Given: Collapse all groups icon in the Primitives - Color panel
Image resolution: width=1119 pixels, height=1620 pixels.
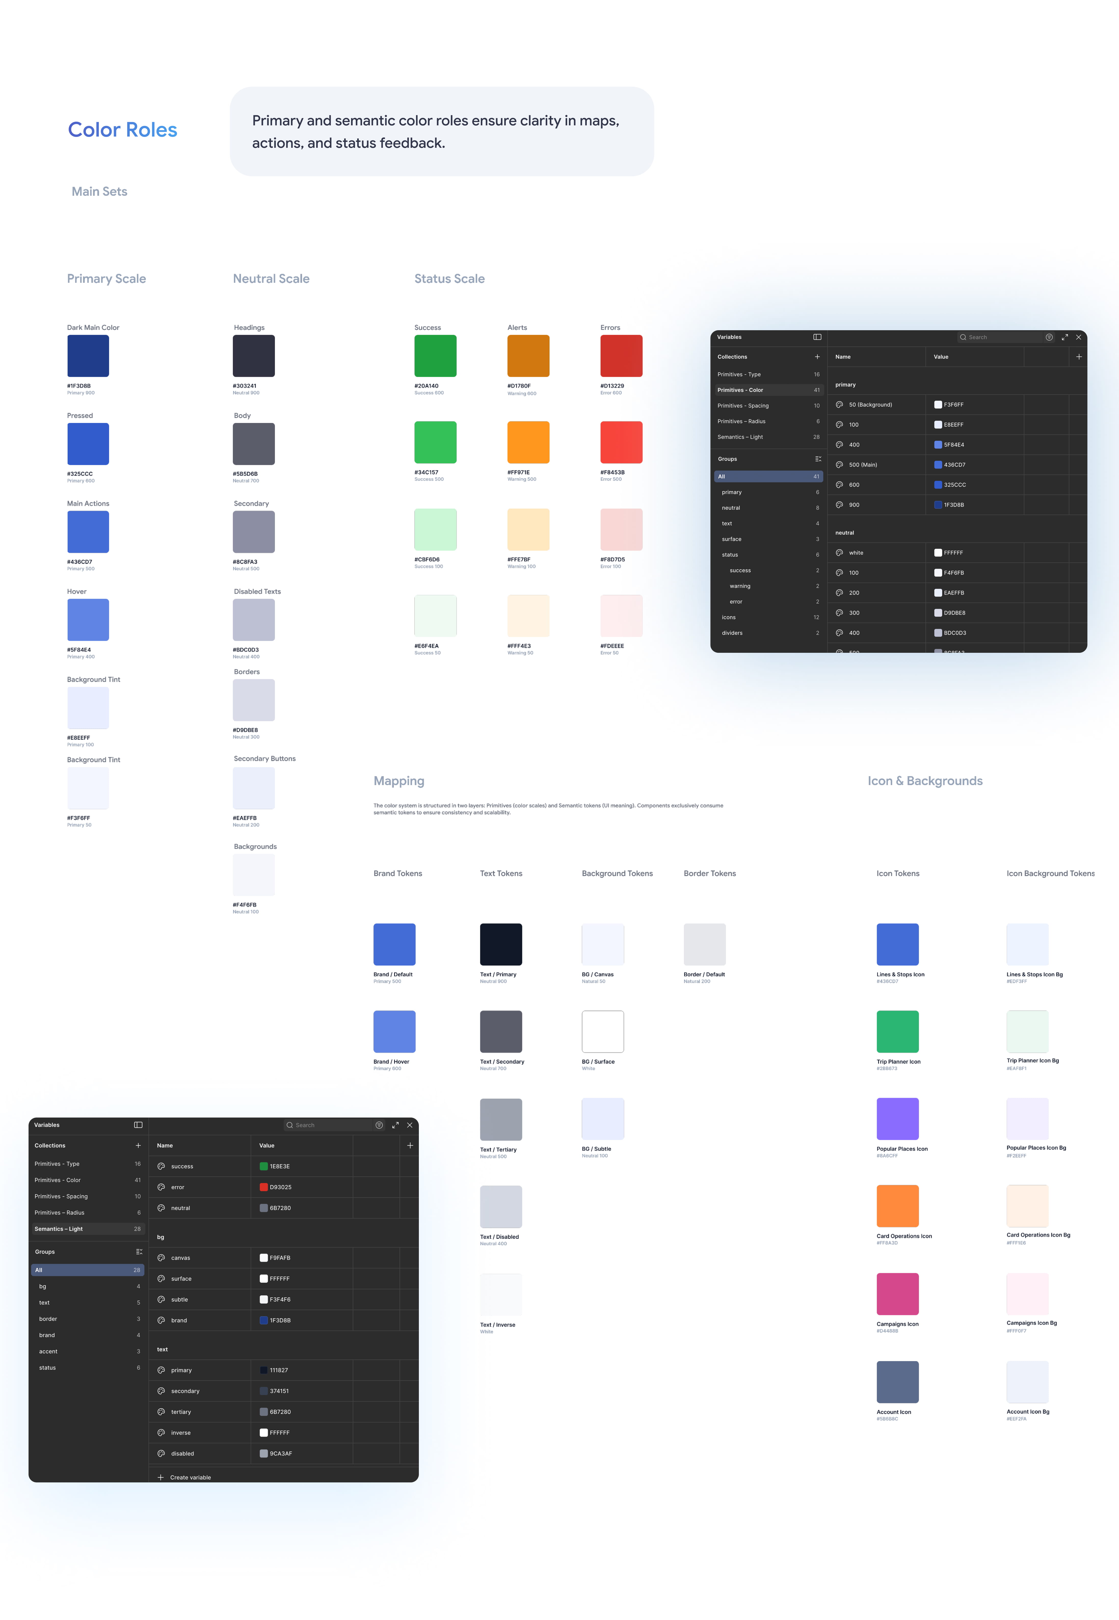Looking at the screenshot, I should (818, 459).
